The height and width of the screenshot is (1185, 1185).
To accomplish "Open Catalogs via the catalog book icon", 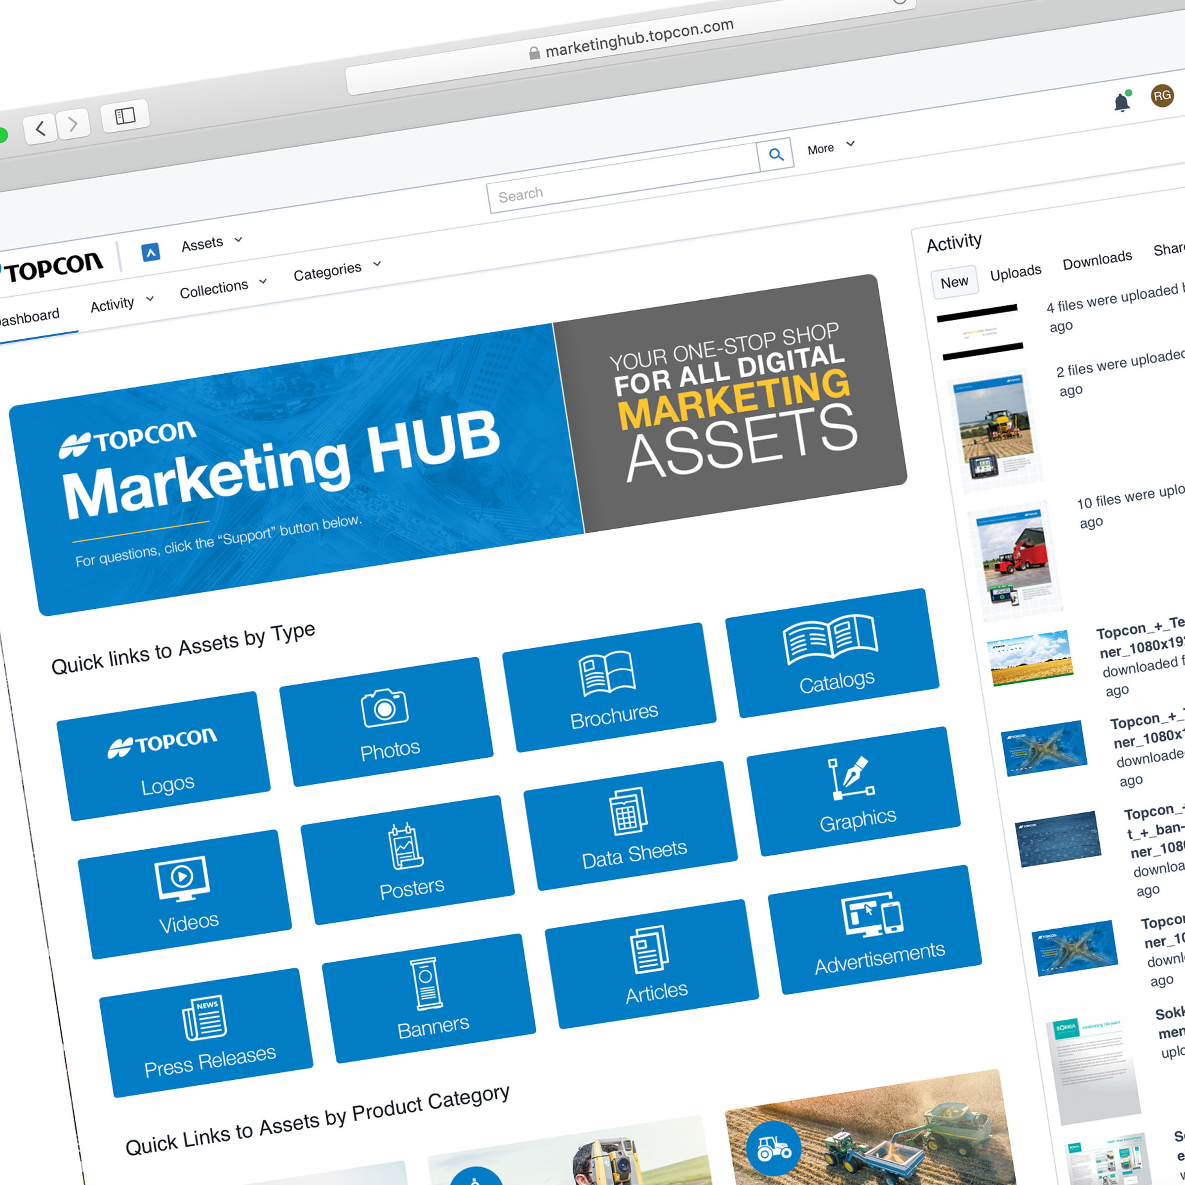I will point(830,639).
